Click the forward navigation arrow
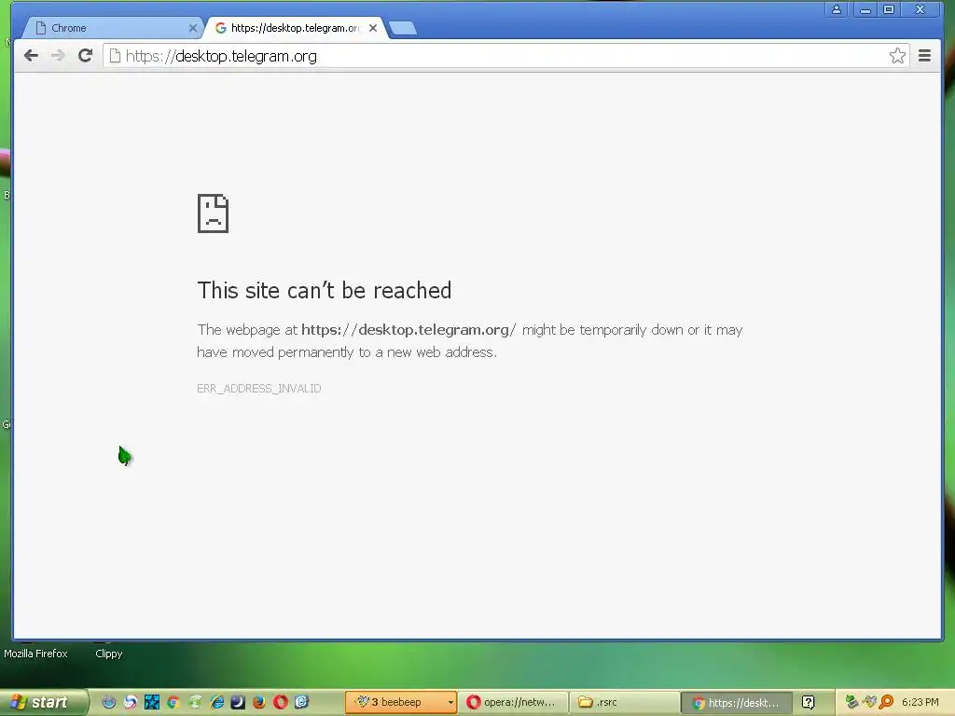Image resolution: width=955 pixels, height=716 pixels. (58, 56)
